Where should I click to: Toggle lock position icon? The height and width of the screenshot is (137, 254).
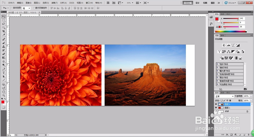coord(227,101)
